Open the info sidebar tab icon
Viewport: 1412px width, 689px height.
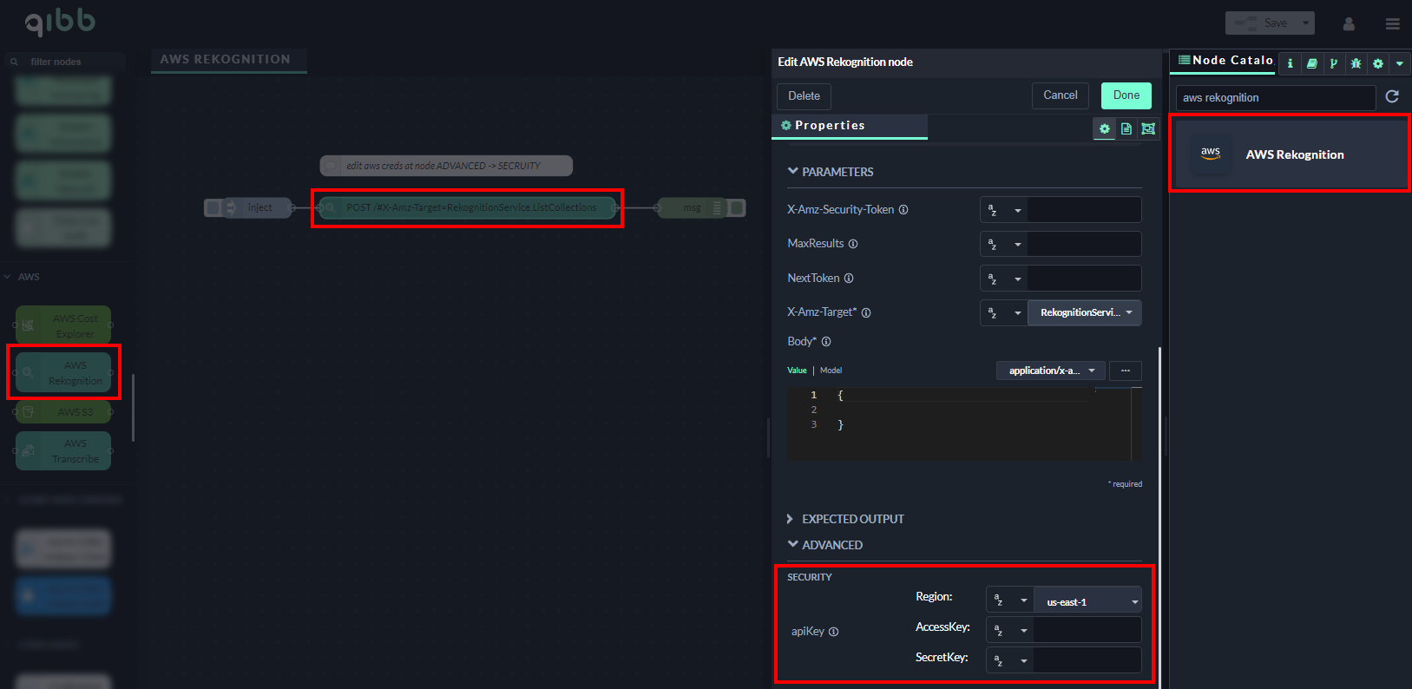1290,63
